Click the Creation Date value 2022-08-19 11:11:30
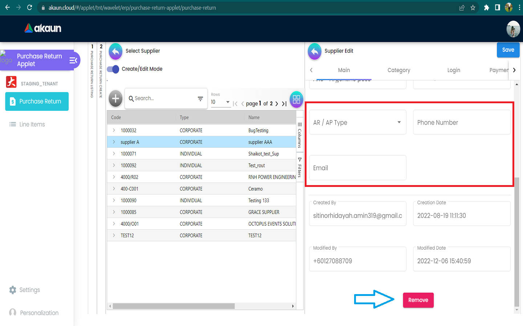The image size is (523, 326). click(x=441, y=216)
